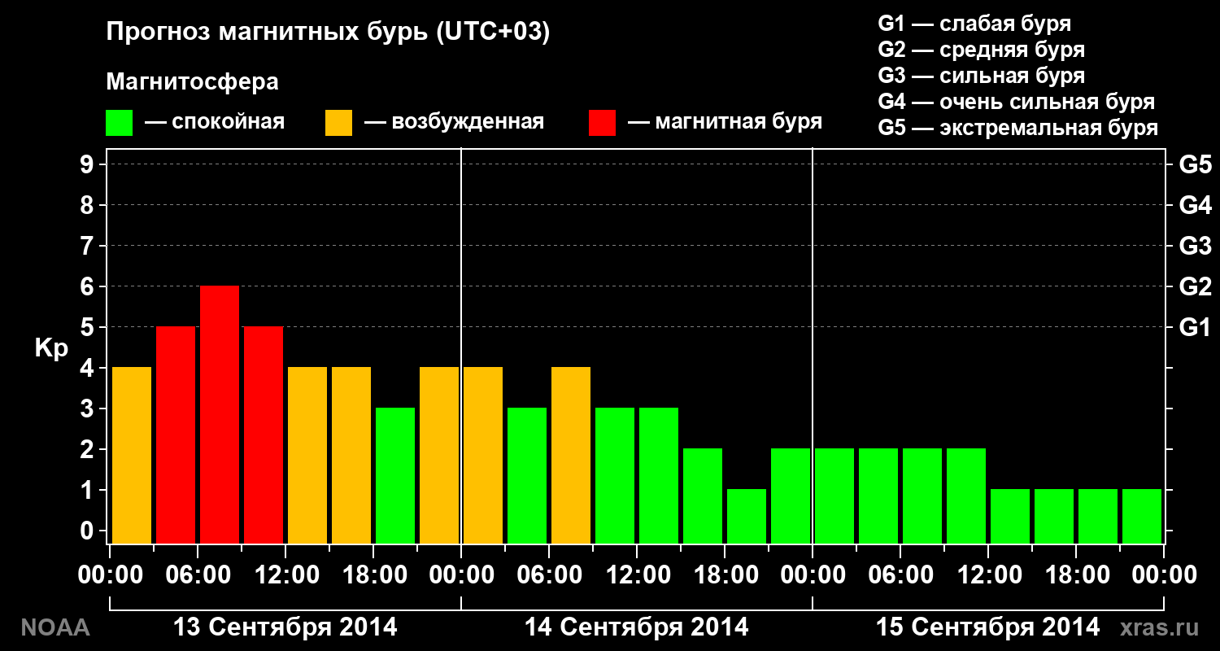Click the '13 Сентября 2014' date label
1220x651 pixels.
pyautogui.click(x=285, y=627)
